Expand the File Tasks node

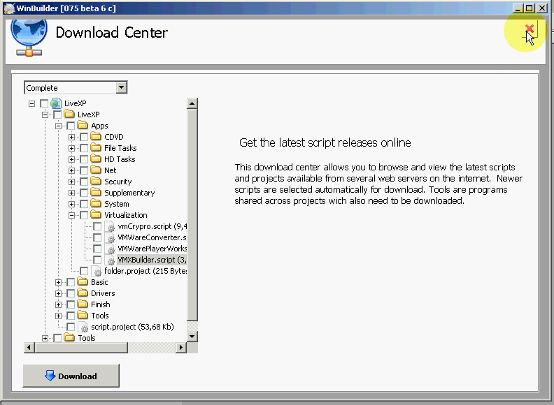[x=72, y=148]
